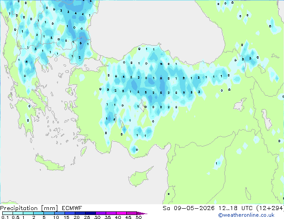Click the "0.1" legend value label

pyautogui.click(x=5, y=217)
